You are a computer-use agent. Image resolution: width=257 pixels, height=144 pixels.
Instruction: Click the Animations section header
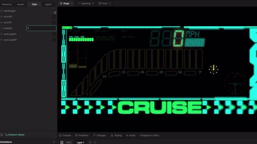(x=6, y=142)
